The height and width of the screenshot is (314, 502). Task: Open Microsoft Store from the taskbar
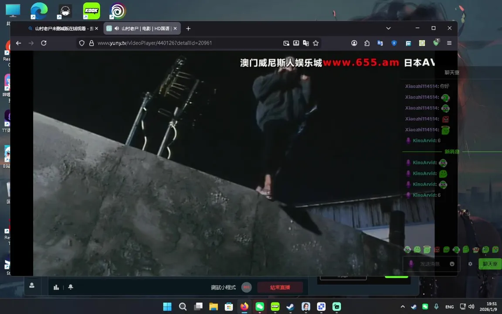pos(229,307)
